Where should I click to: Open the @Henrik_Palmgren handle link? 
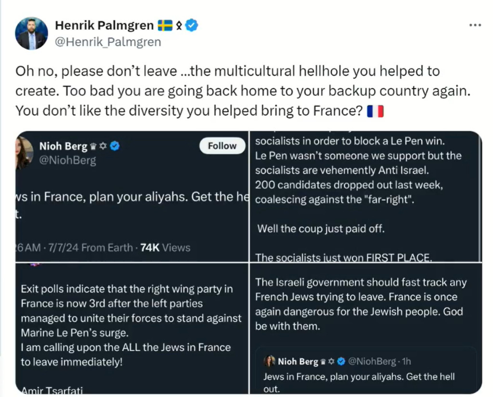(108, 42)
